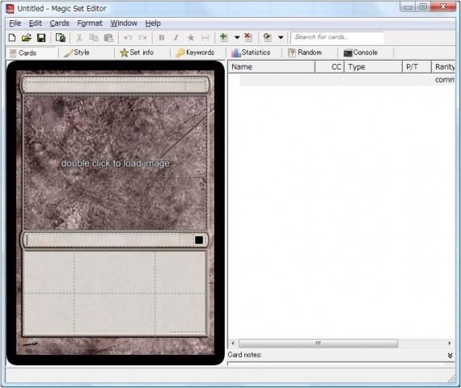Close the Magic Set Editor window
Image resolution: width=461 pixels, height=388 pixels.
443,7
